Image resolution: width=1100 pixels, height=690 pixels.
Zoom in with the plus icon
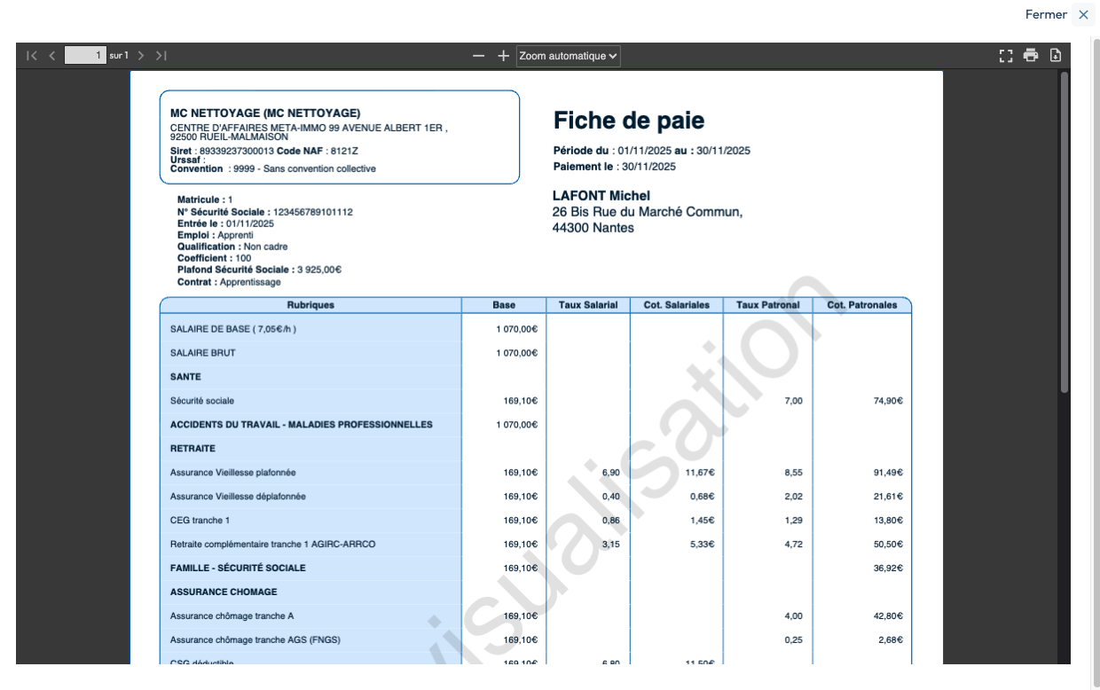pyautogui.click(x=503, y=56)
